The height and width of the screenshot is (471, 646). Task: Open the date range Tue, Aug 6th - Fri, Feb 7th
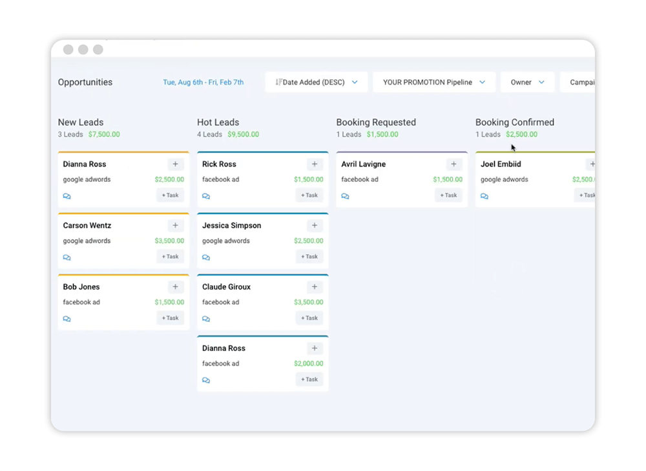tap(203, 83)
